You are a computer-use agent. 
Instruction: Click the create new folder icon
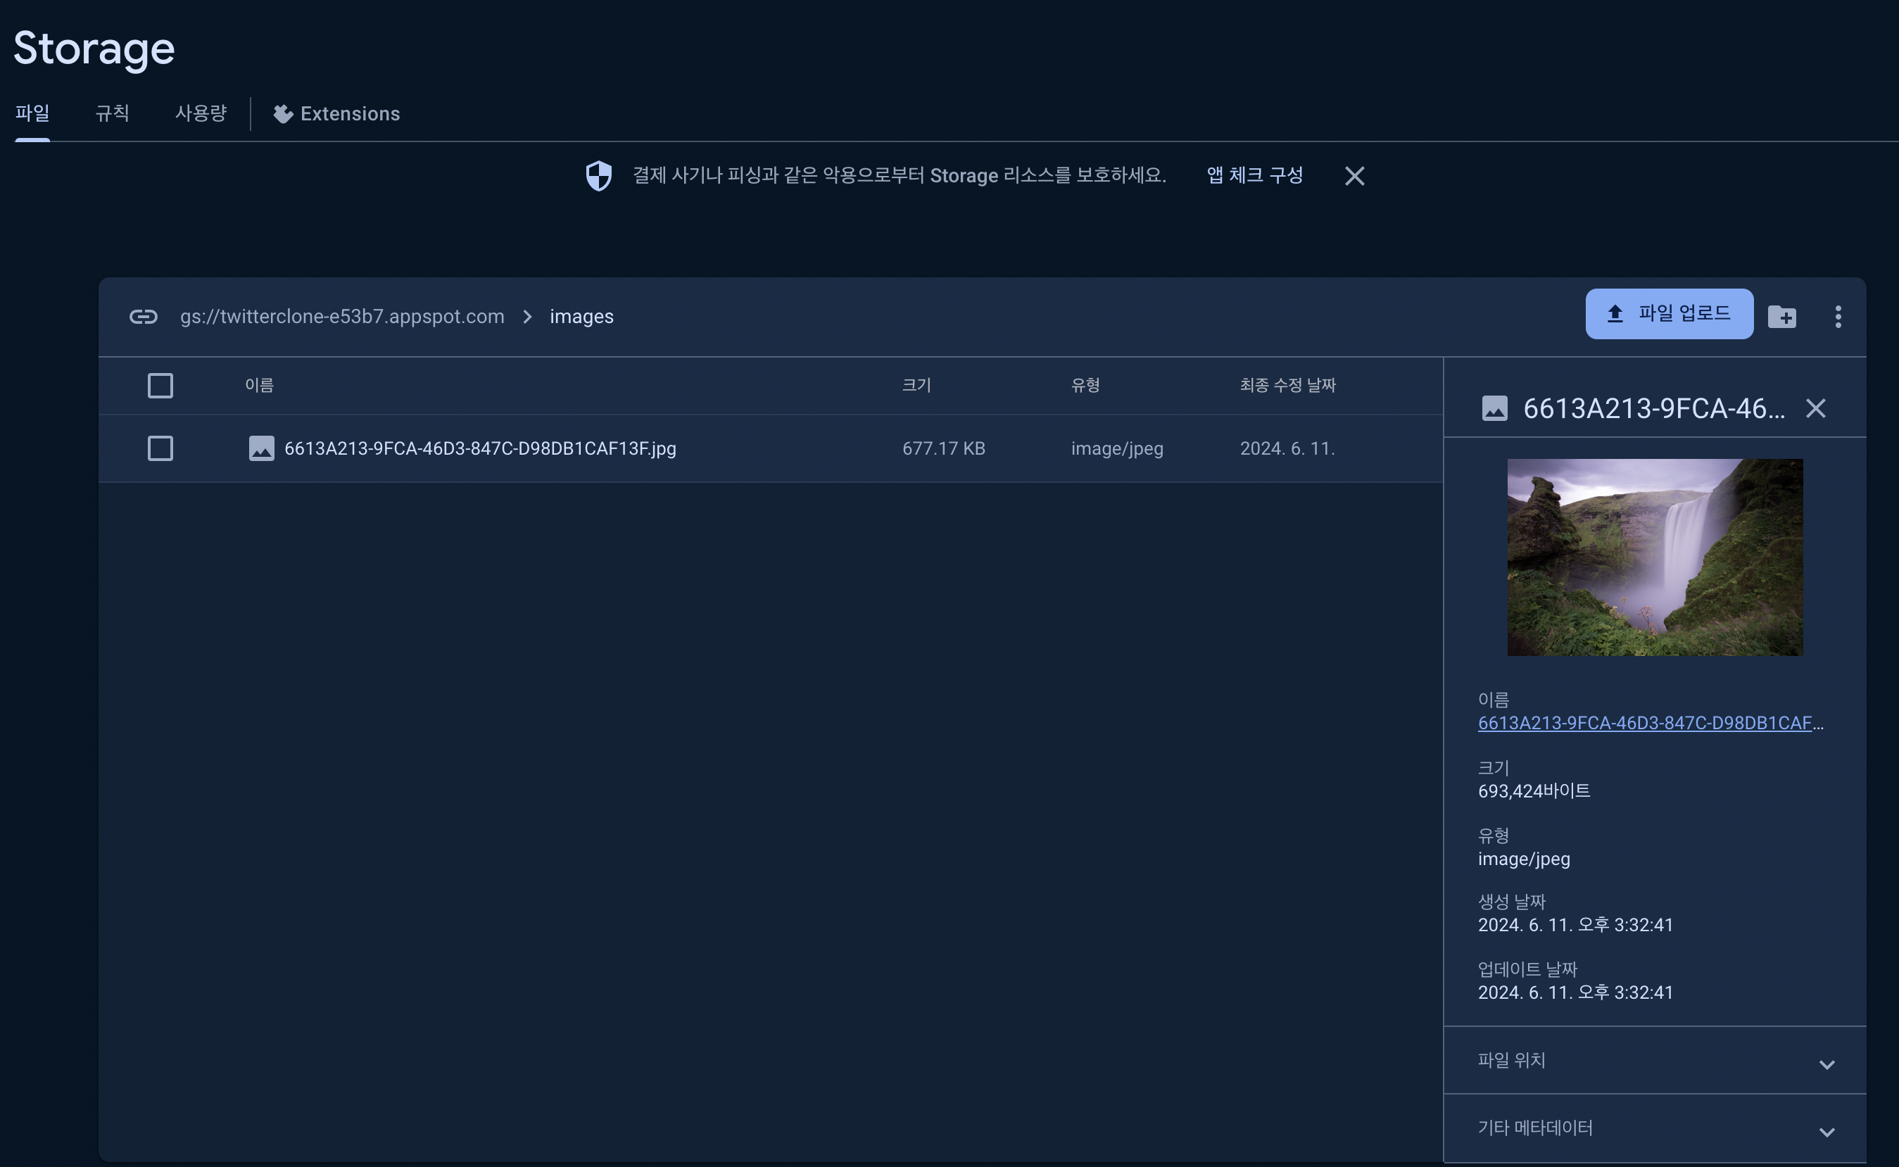pos(1781,317)
